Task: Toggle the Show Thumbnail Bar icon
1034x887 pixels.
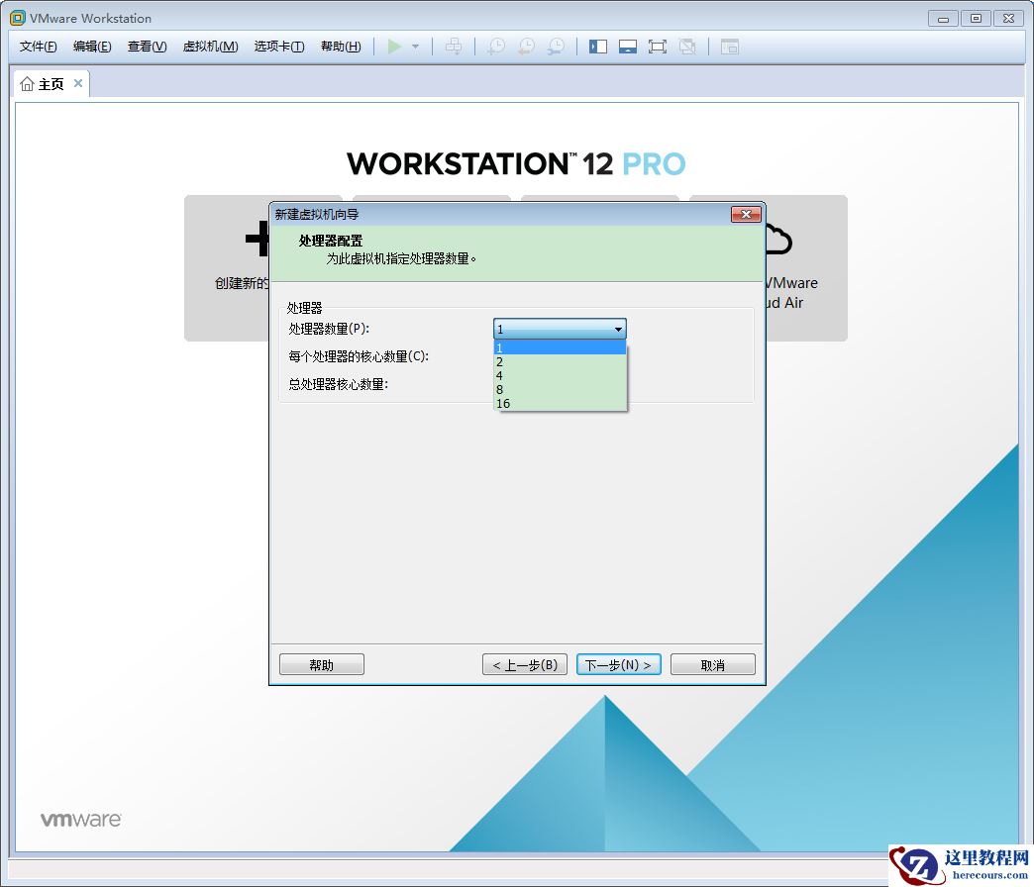Action: (628, 47)
